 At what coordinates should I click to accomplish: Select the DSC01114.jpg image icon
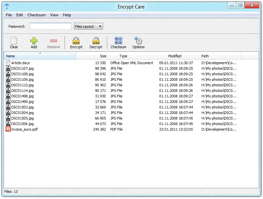coord(8,90)
